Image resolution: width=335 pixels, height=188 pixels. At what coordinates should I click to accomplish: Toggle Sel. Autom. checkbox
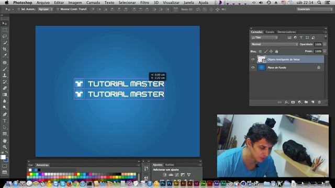[x=19, y=9]
